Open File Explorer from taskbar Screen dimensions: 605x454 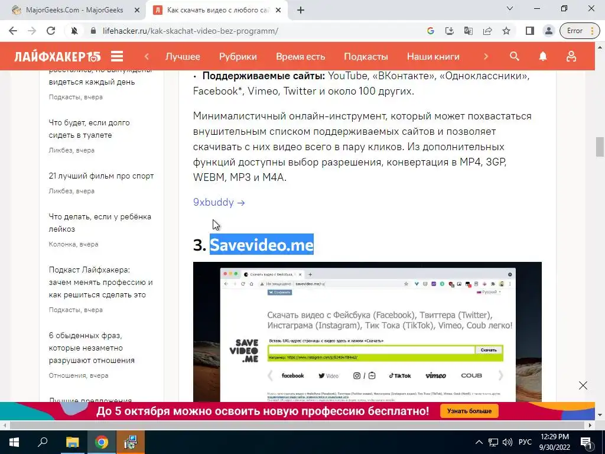(72, 442)
